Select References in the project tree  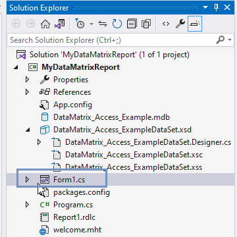(72, 92)
